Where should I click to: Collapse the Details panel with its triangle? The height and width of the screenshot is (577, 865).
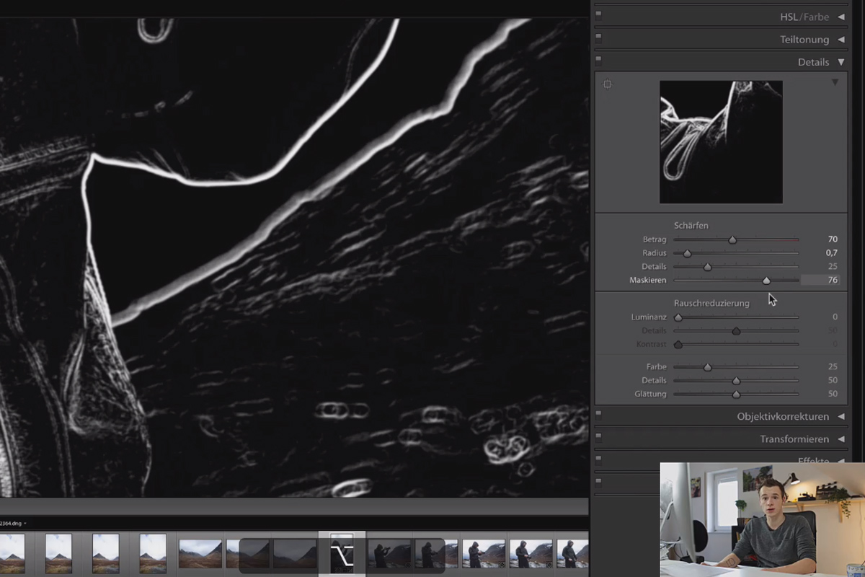tap(840, 62)
